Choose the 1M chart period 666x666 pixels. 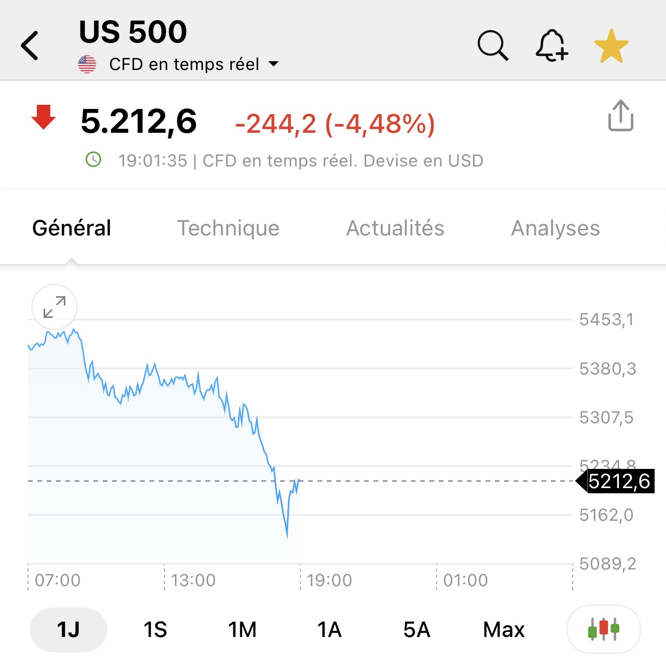(242, 630)
